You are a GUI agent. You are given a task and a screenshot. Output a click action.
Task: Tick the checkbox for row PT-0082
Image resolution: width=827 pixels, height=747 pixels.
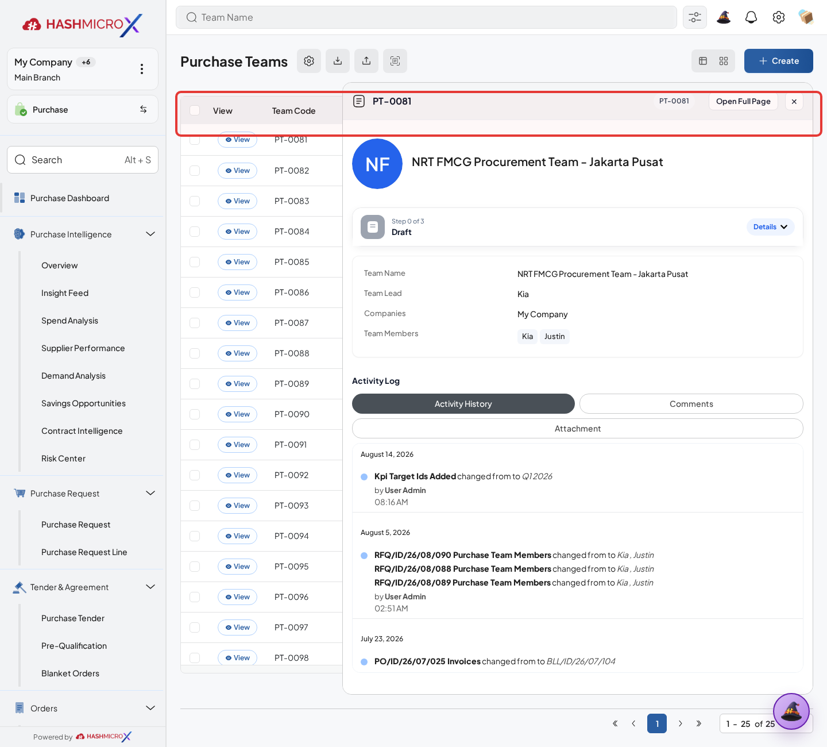click(195, 171)
